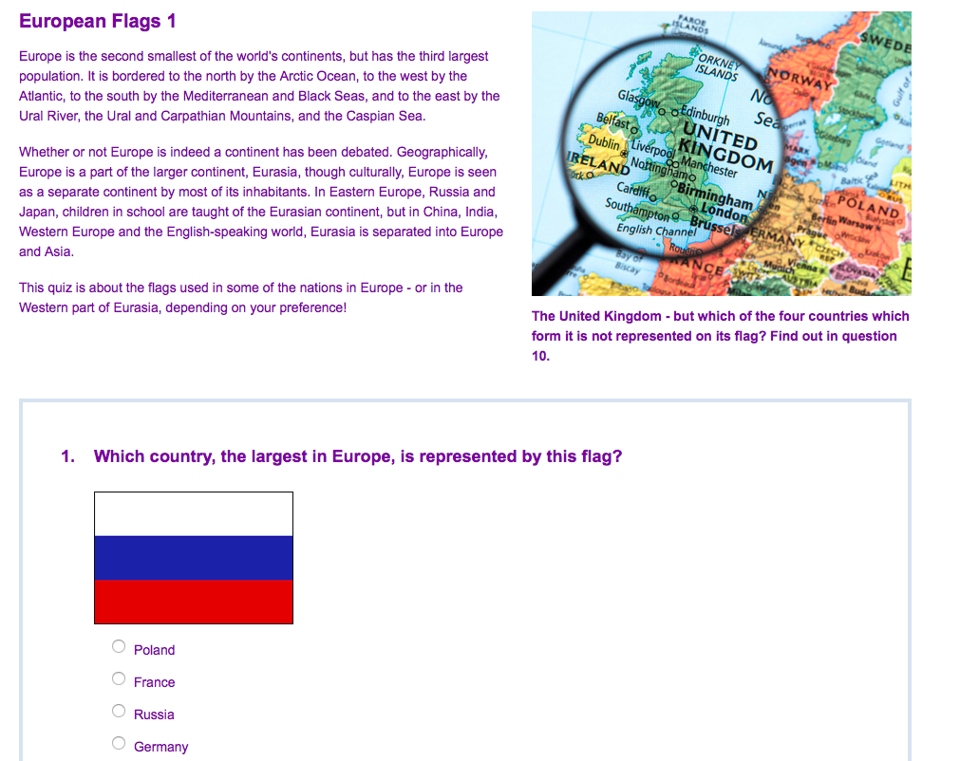The height and width of the screenshot is (761, 960).
Task: Open the magnified United Kingdom map image
Action: [x=722, y=154]
